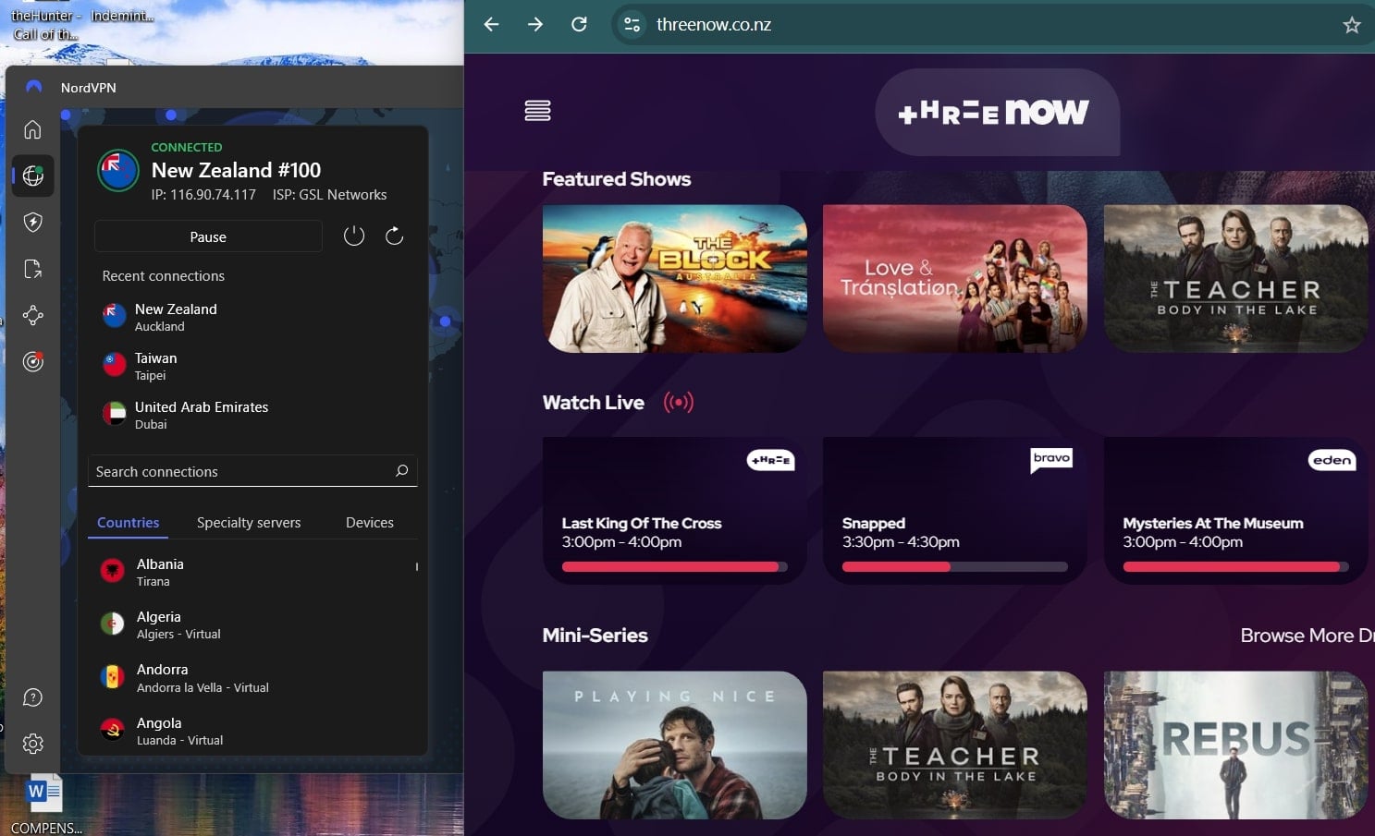Open Threat Protection in NordVPN sidebar

pos(32,222)
